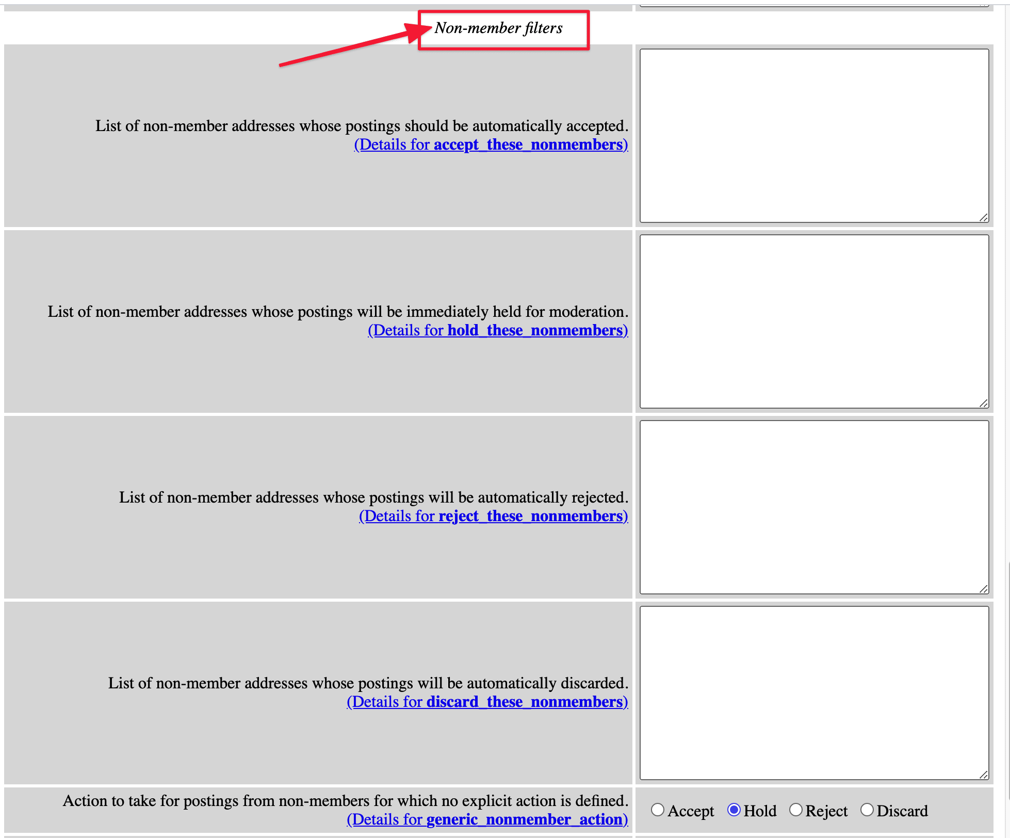
Task: Grab resize handle of discard addresses textarea
Action: (x=984, y=775)
